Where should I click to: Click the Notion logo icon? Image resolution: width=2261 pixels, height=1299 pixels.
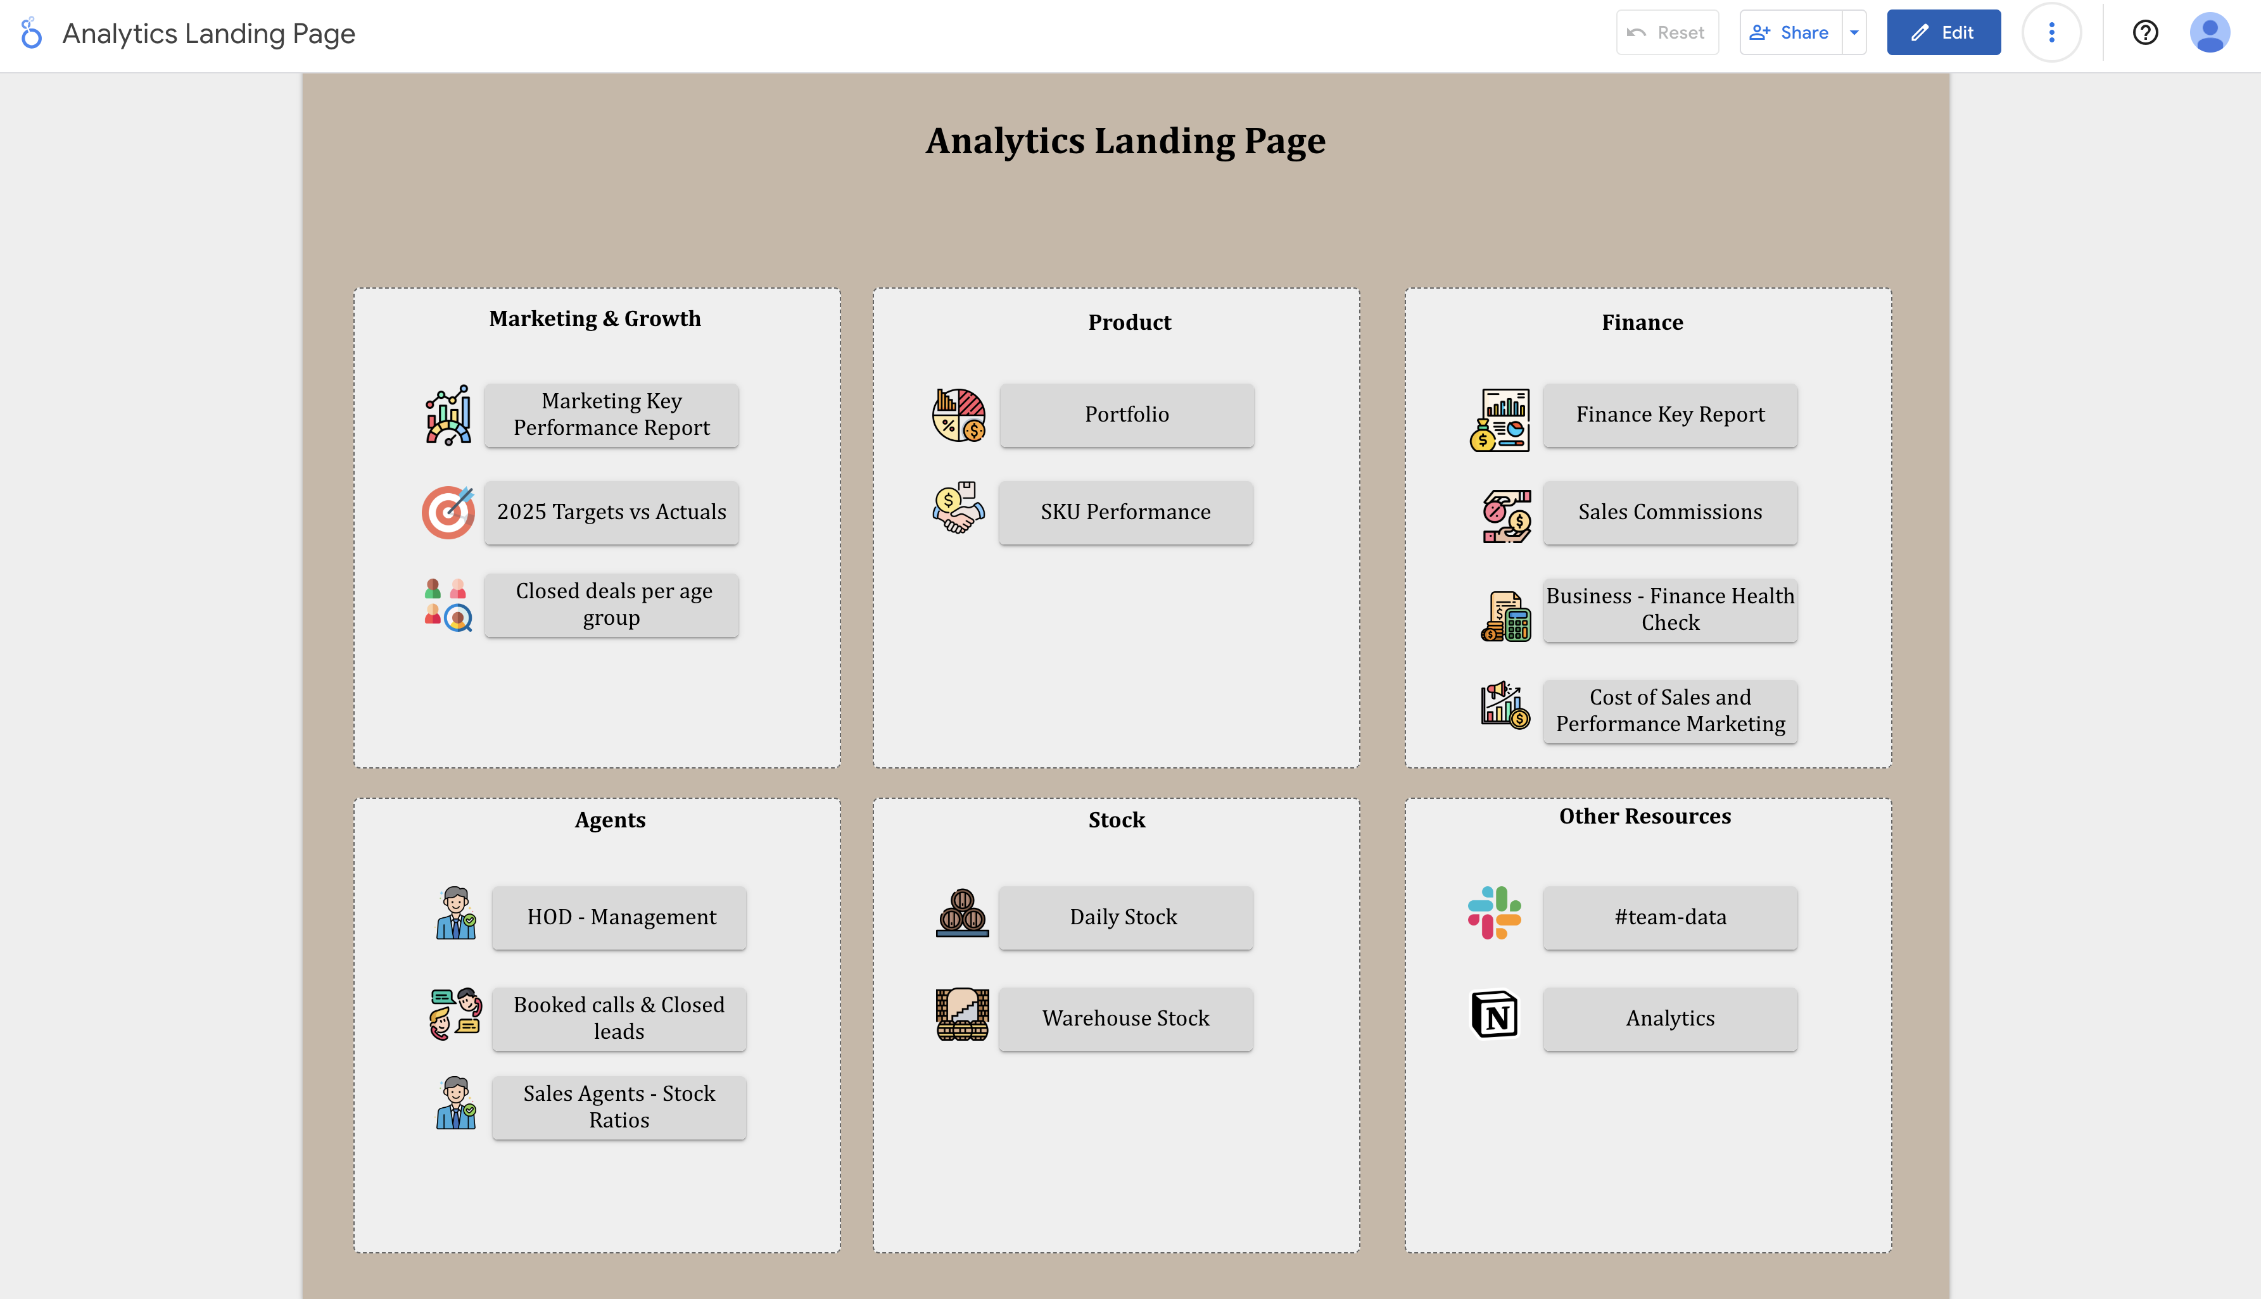coord(1494,1014)
